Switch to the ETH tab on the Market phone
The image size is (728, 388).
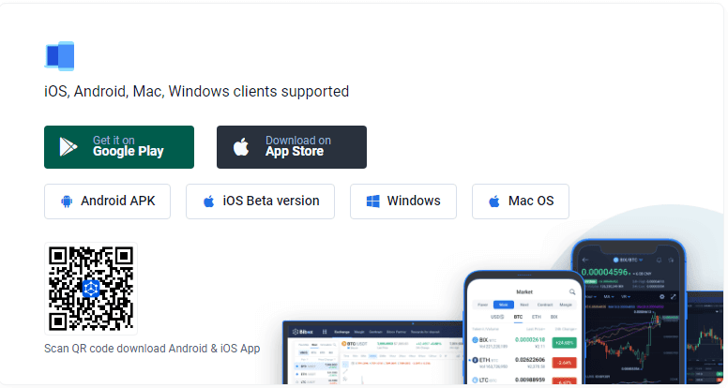click(537, 317)
